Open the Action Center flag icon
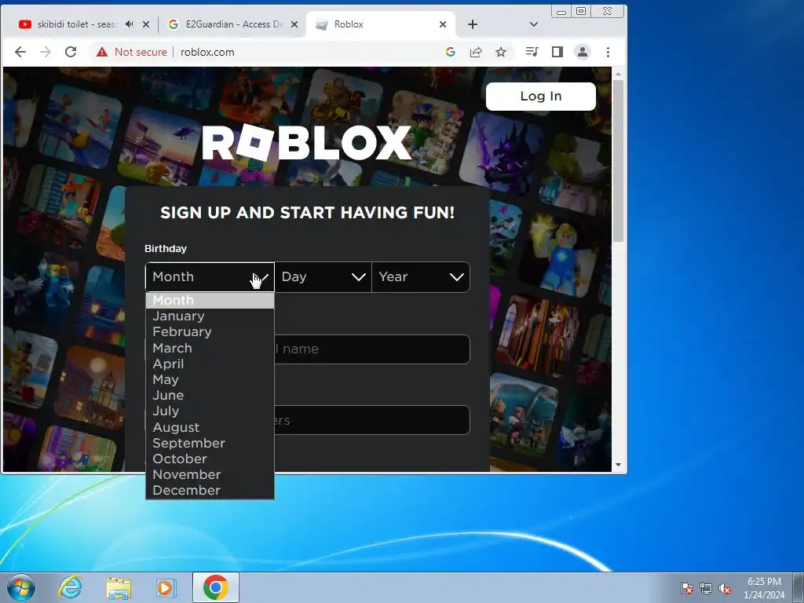This screenshot has width=804, height=603. coord(686,588)
